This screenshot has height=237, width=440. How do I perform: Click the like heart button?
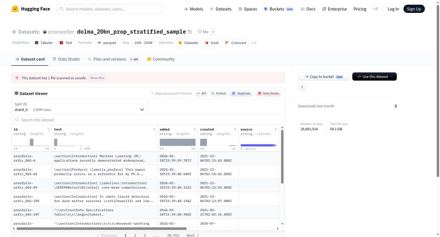point(203,32)
